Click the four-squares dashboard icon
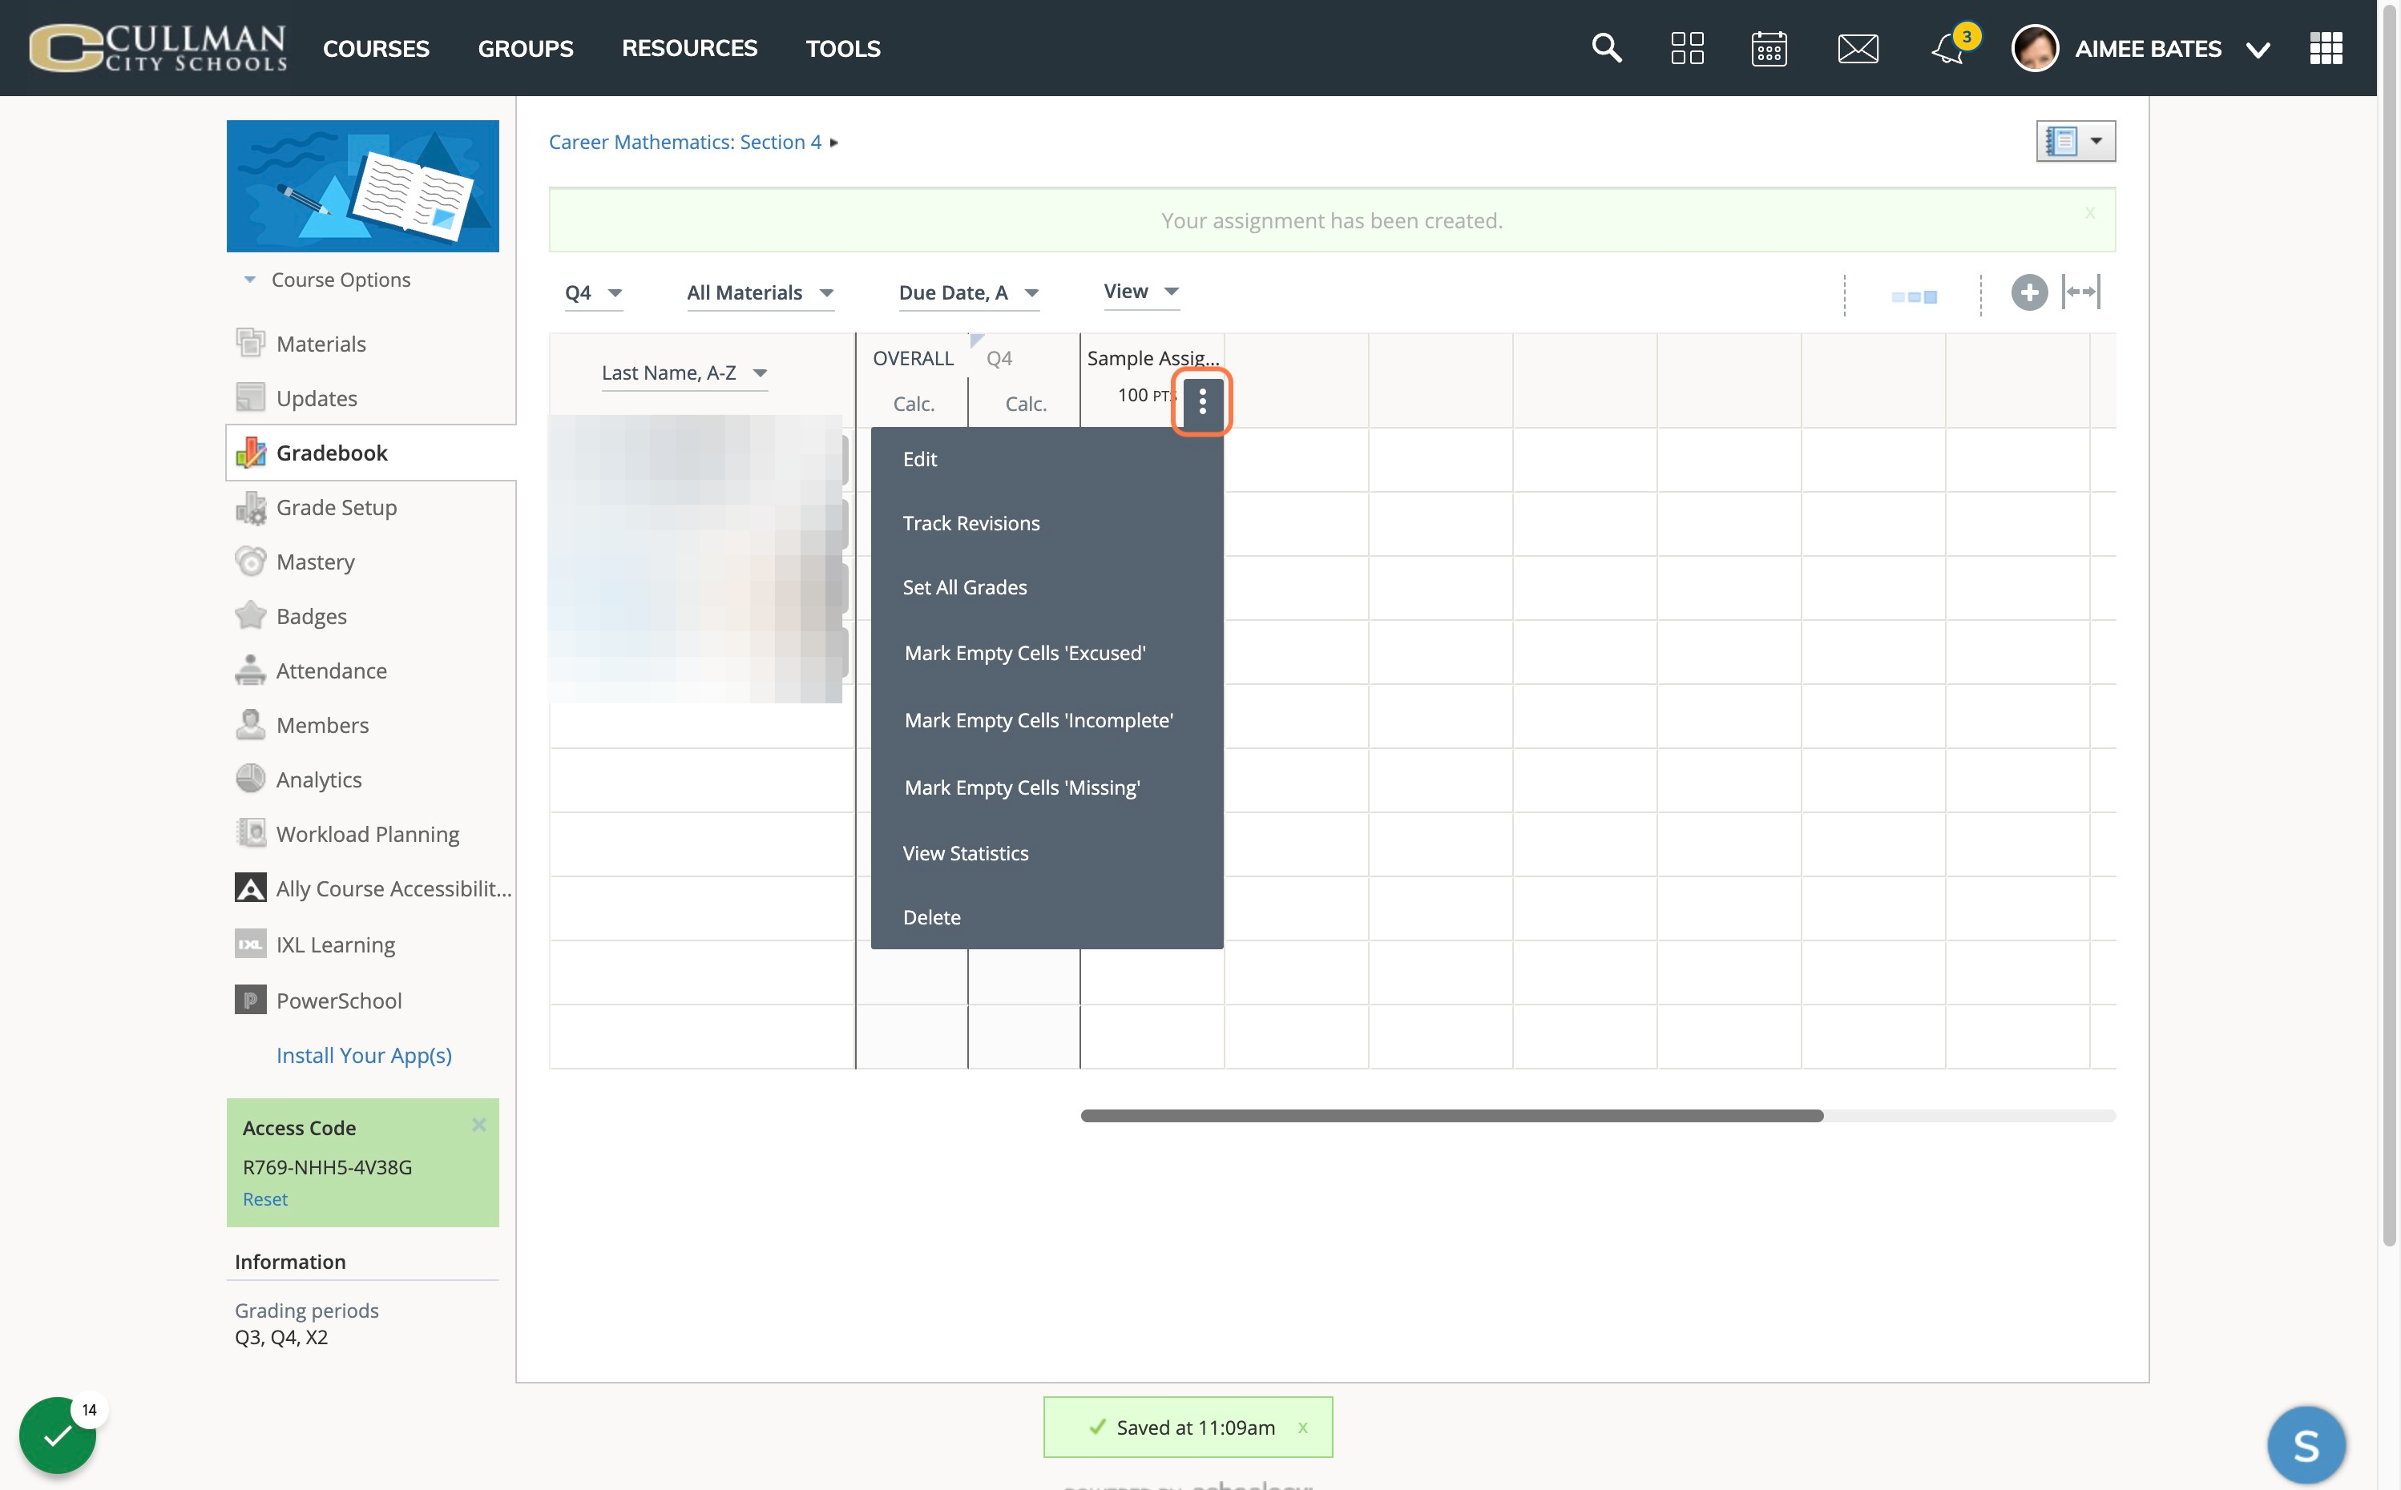This screenshot has height=1490, width=2401. click(x=1688, y=47)
